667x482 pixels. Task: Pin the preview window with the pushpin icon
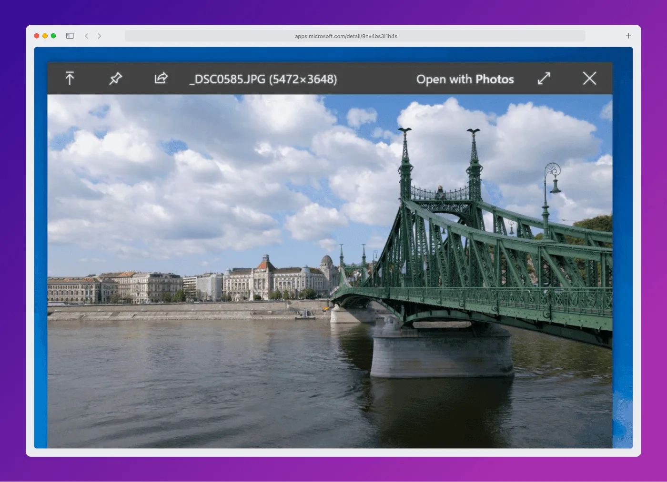[115, 78]
